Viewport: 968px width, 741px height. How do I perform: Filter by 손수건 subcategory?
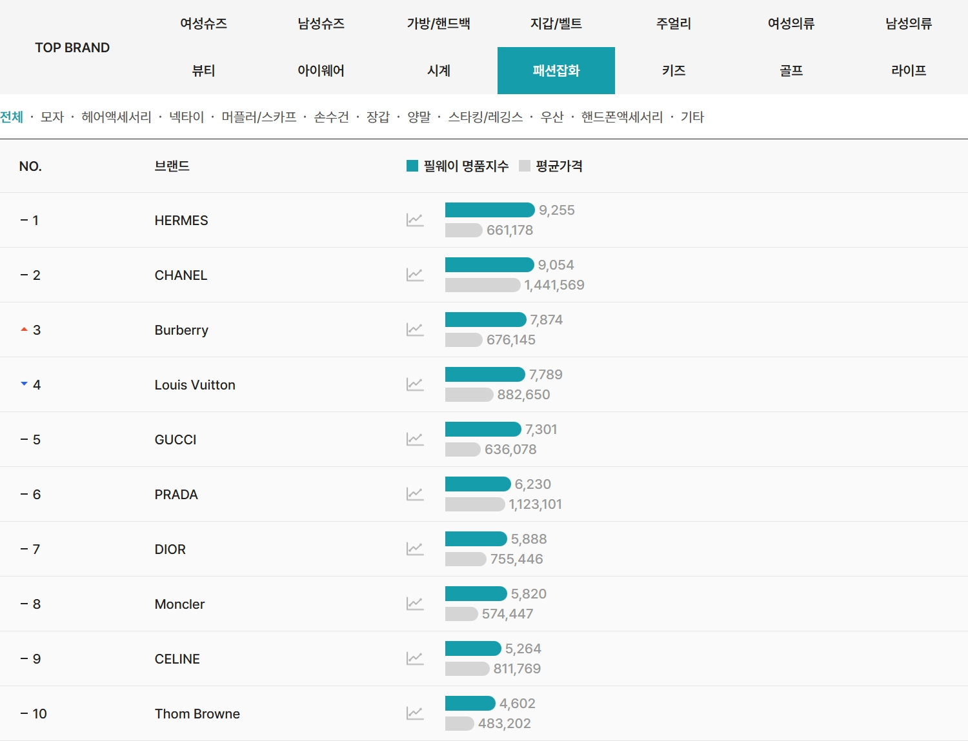331,117
